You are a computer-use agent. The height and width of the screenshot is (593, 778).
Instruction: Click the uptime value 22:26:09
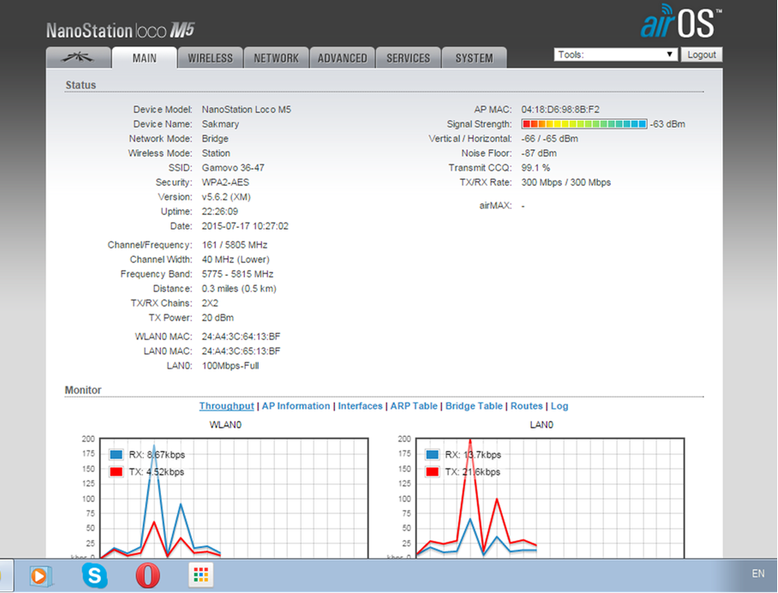[x=220, y=212]
